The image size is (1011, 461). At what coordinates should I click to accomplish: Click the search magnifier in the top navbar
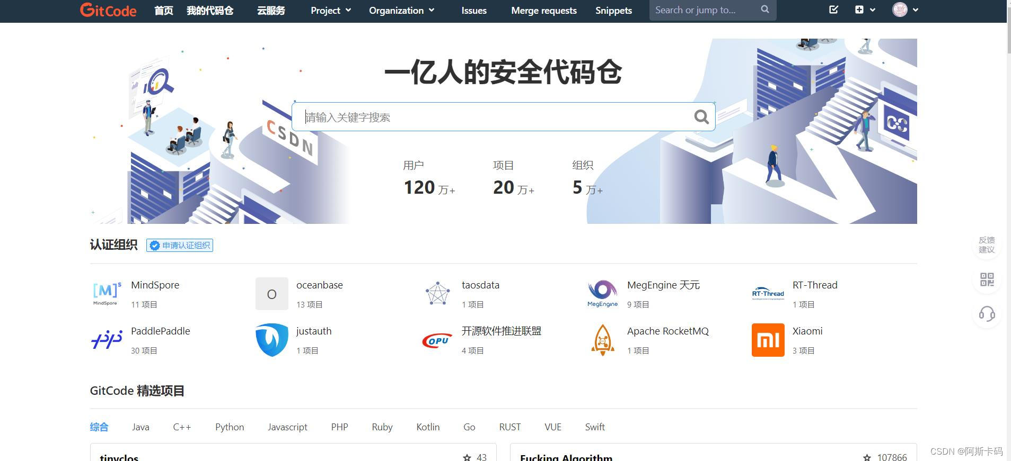[764, 10]
